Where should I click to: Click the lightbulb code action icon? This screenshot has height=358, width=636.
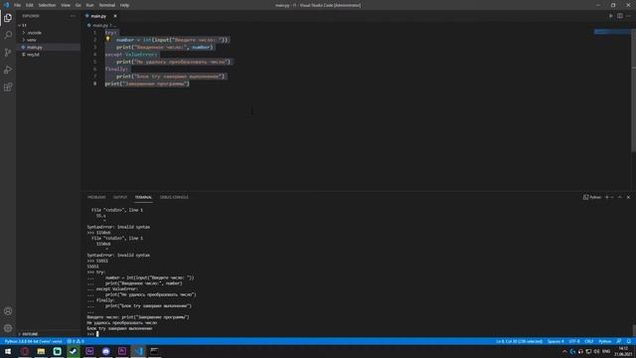(x=108, y=40)
